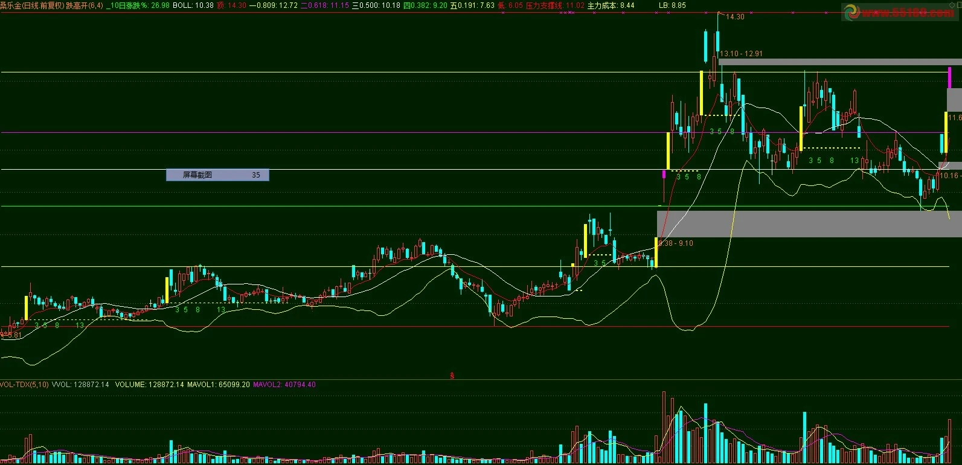Click the VVOL: 128872.14 readout
Viewport: 962px width, 465px height.
point(81,385)
